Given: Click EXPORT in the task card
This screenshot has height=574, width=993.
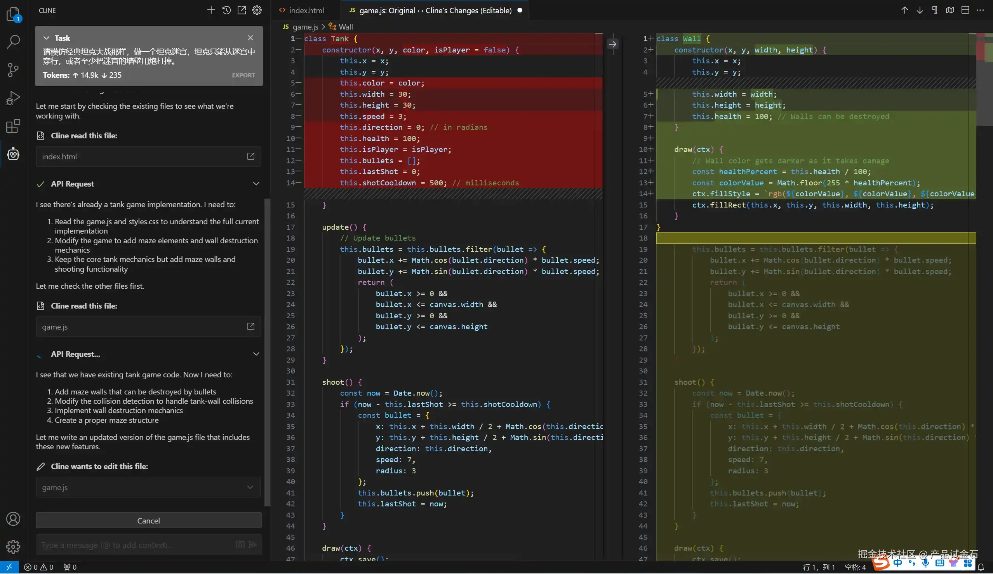Looking at the screenshot, I should pos(243,75).
